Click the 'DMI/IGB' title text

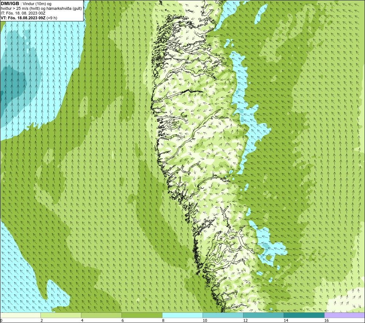coord(10,4)
